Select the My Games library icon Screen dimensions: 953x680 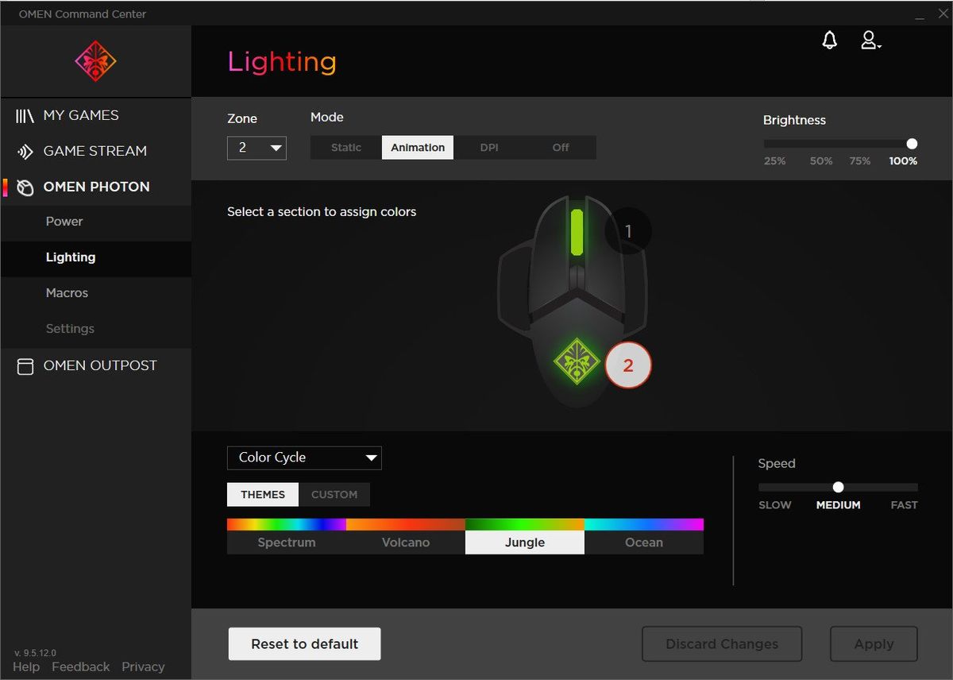point(25,116)
